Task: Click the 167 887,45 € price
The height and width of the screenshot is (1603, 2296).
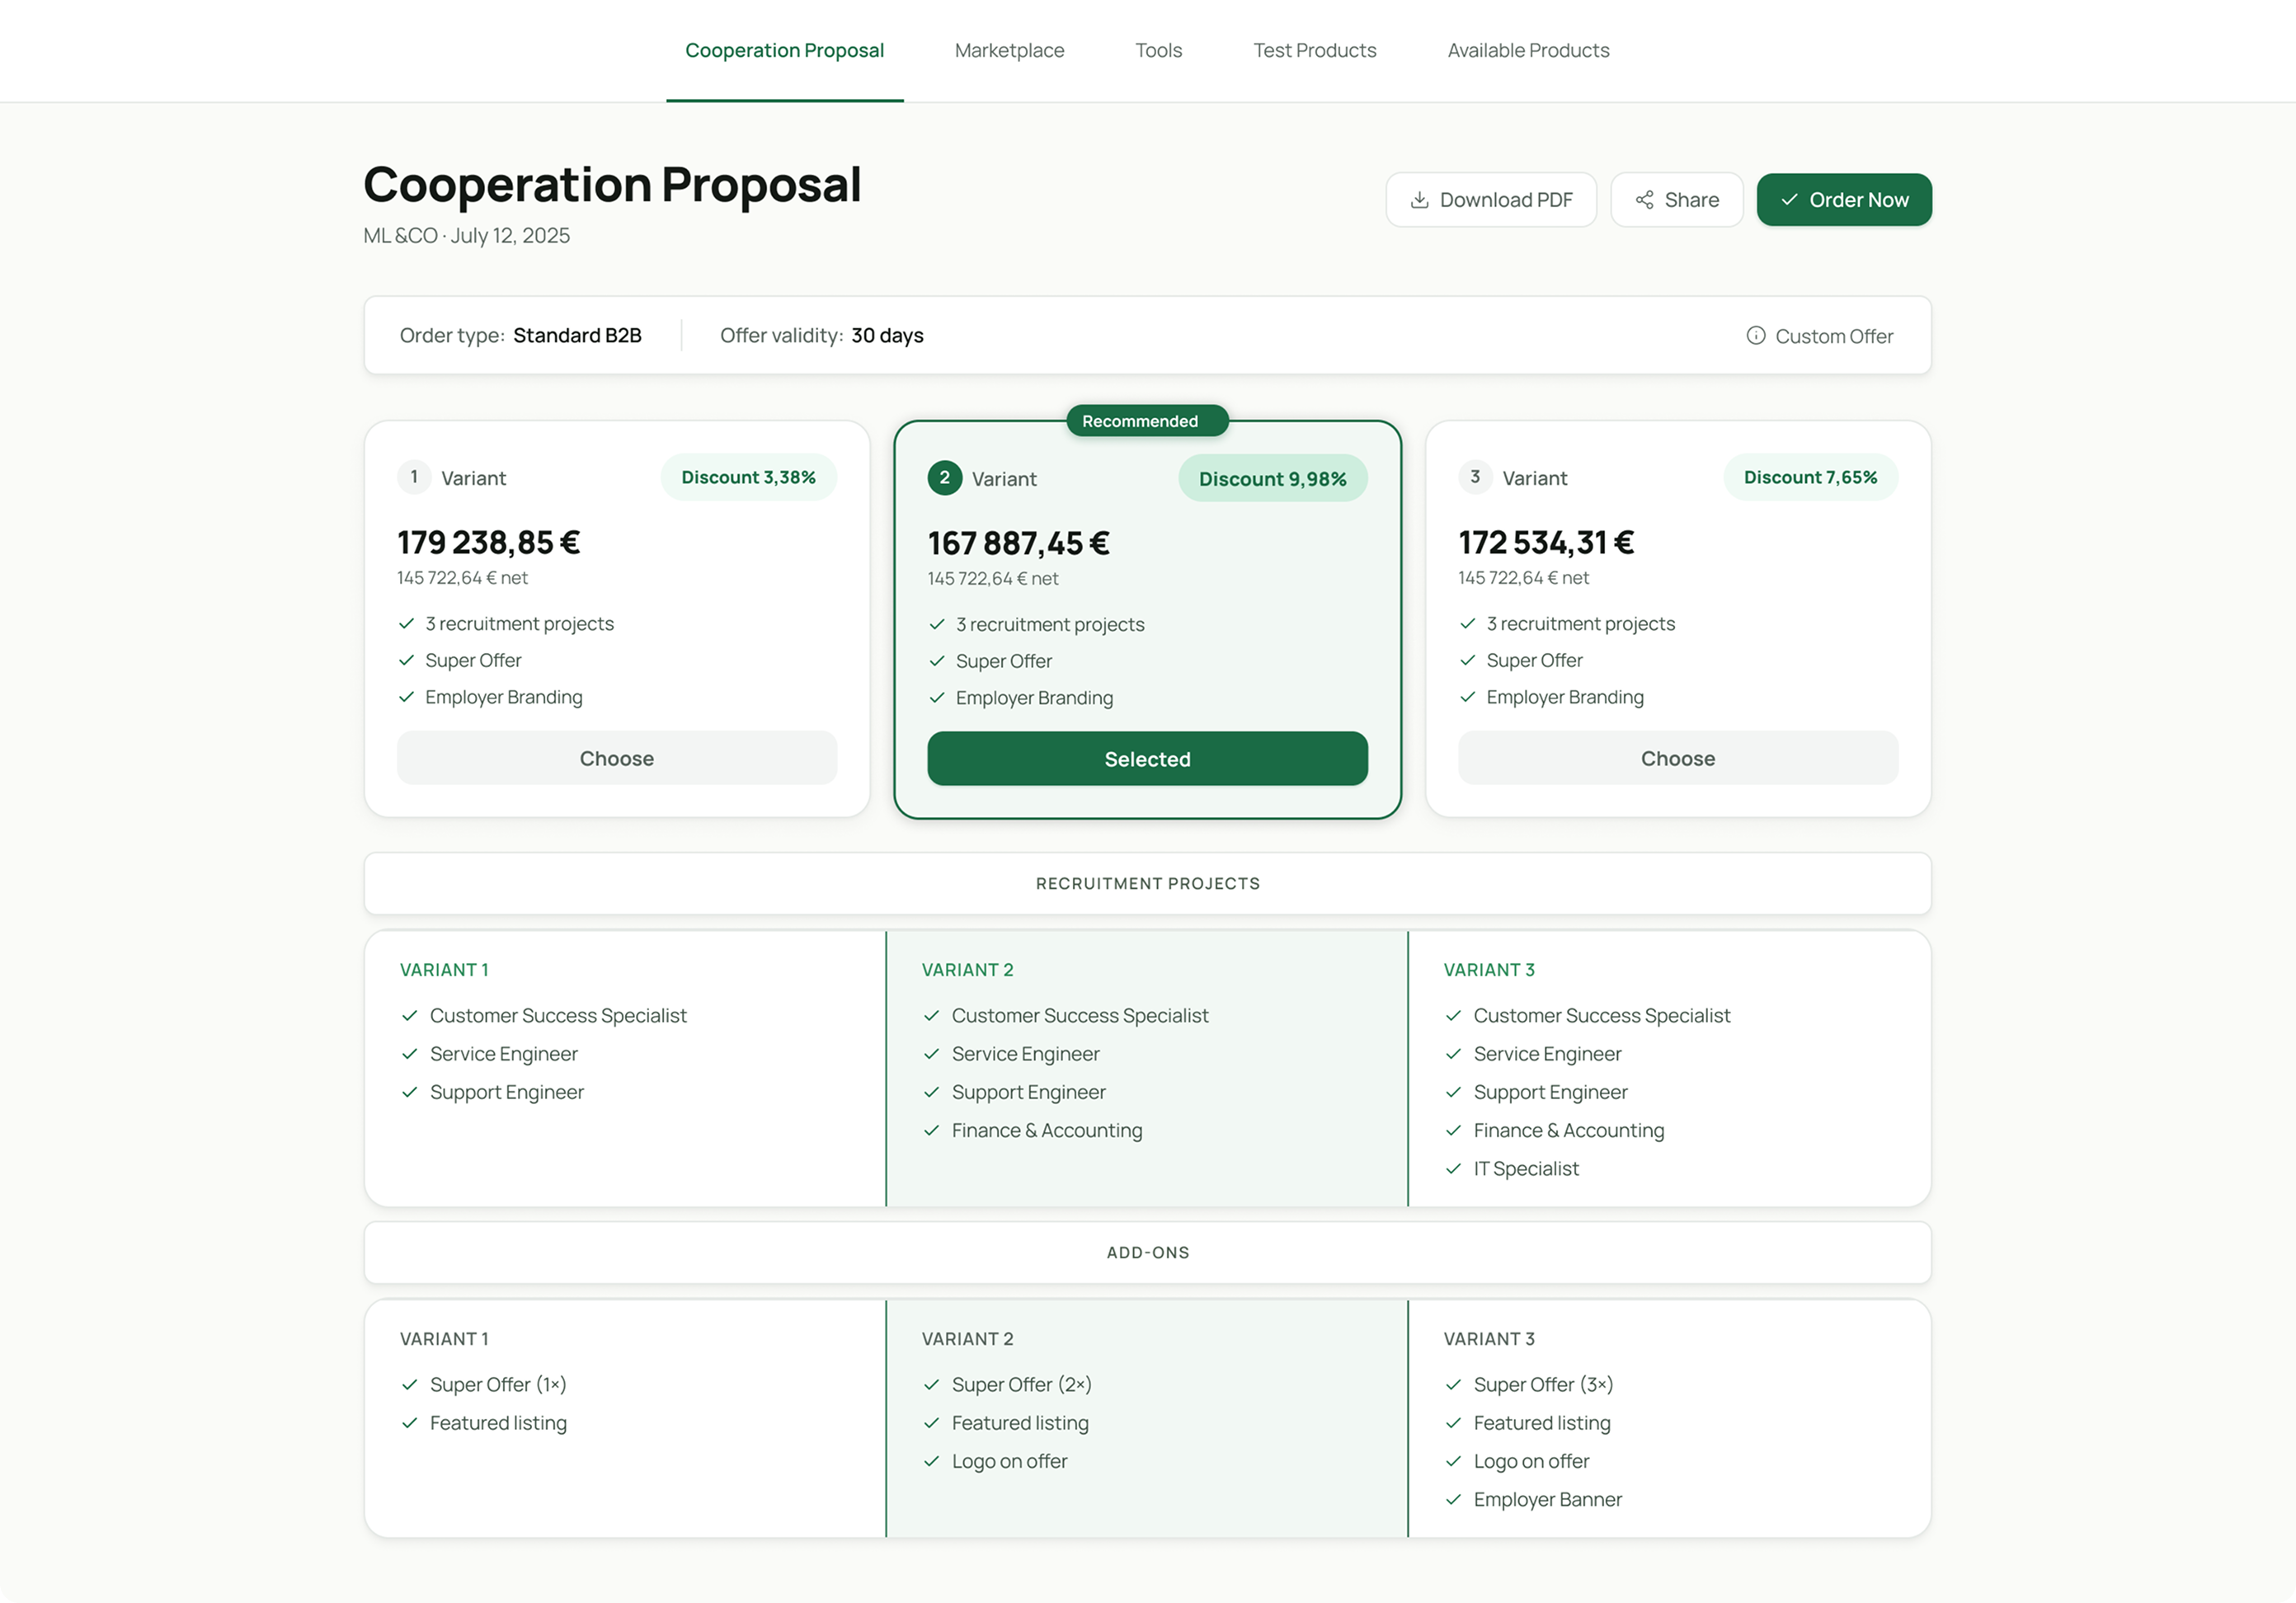Action: [x=1018, y=543]
